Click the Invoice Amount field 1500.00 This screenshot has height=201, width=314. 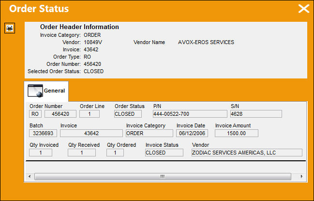(x=237, y=133)
